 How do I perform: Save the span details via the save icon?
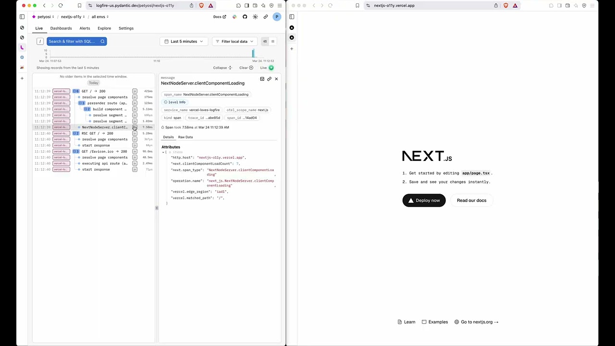tap(262, 79)
